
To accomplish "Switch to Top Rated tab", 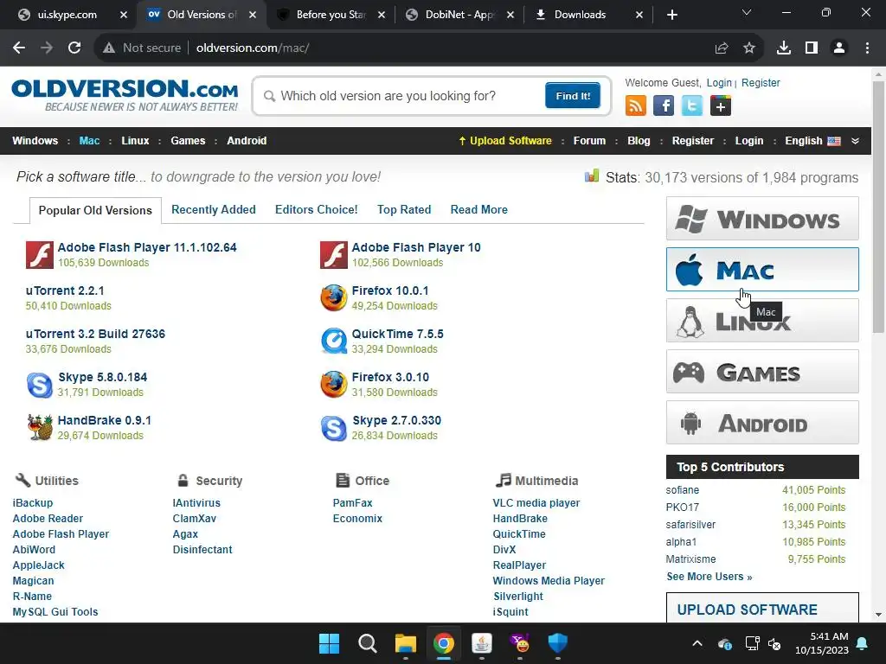I will pos(404,209).
